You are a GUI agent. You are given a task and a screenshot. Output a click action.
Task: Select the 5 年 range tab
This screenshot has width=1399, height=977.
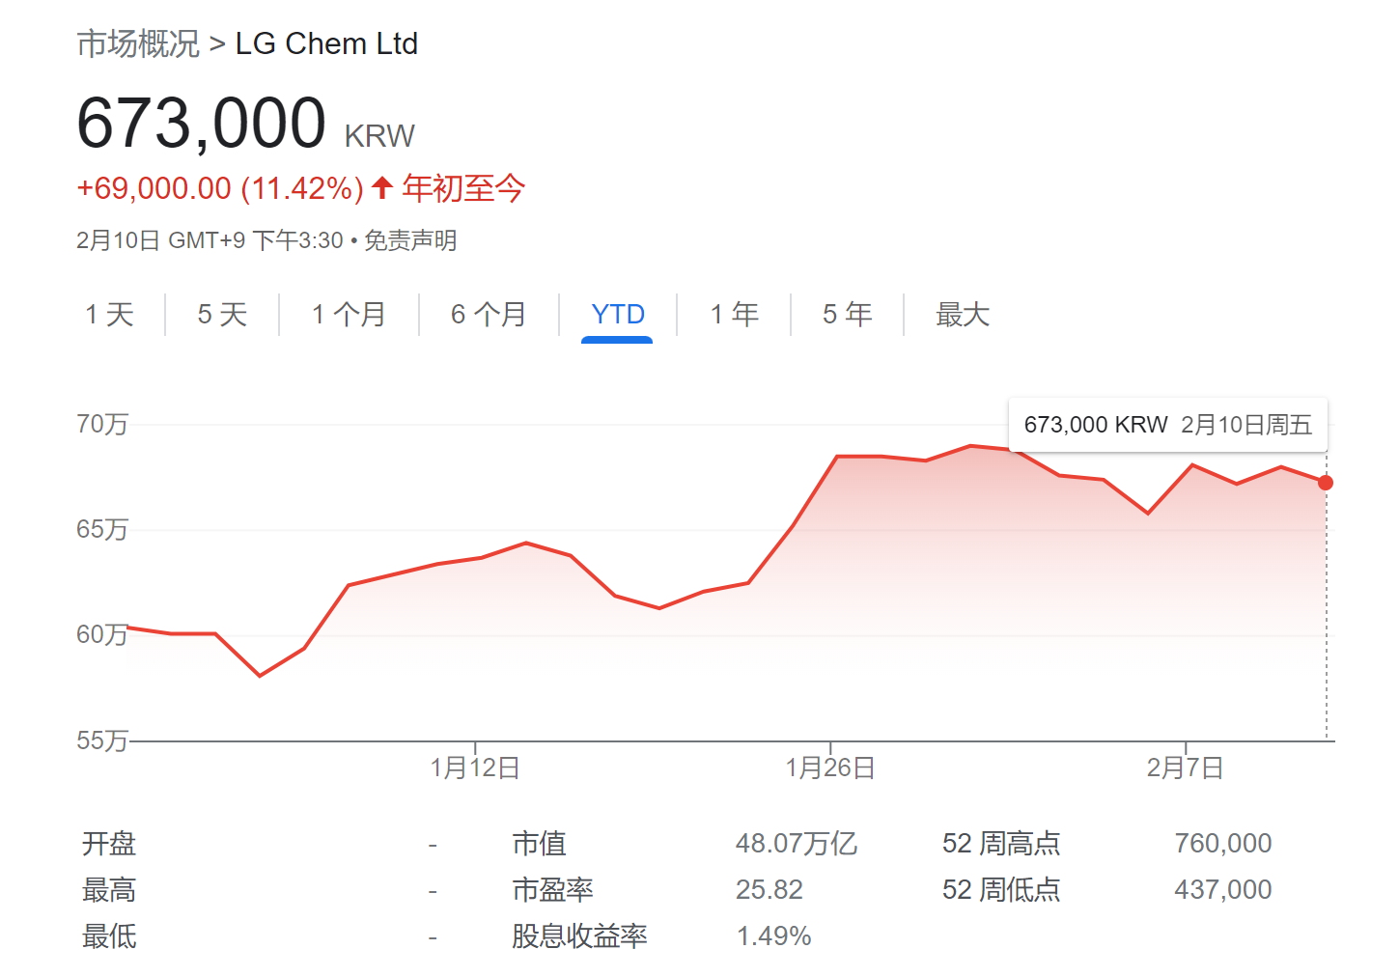[847, 315]
